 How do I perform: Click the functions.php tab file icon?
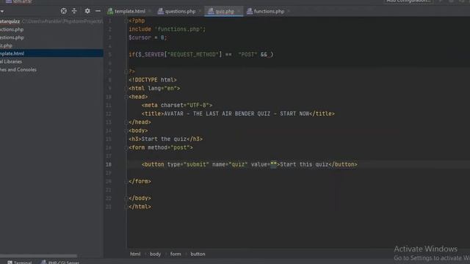click(250, 12)
